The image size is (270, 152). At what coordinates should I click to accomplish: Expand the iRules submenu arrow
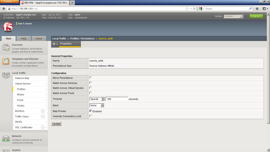pos(46,94)
